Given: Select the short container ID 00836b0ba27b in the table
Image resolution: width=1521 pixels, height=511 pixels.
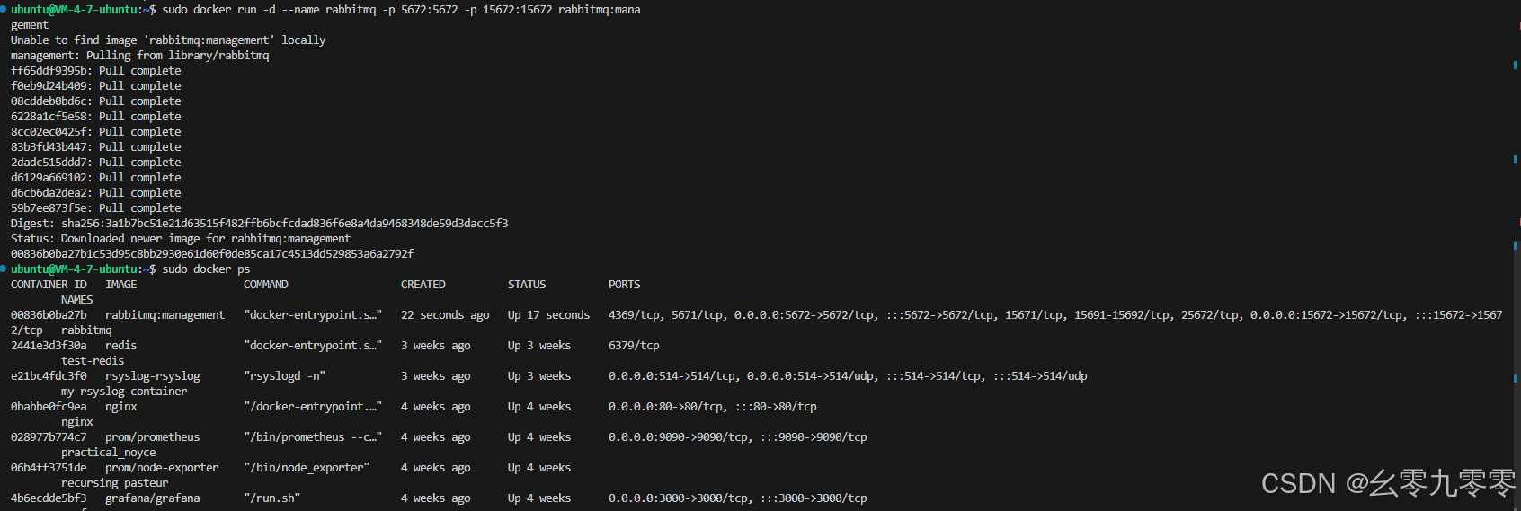Looking at the screenshot, I should (x=49, y=315).
